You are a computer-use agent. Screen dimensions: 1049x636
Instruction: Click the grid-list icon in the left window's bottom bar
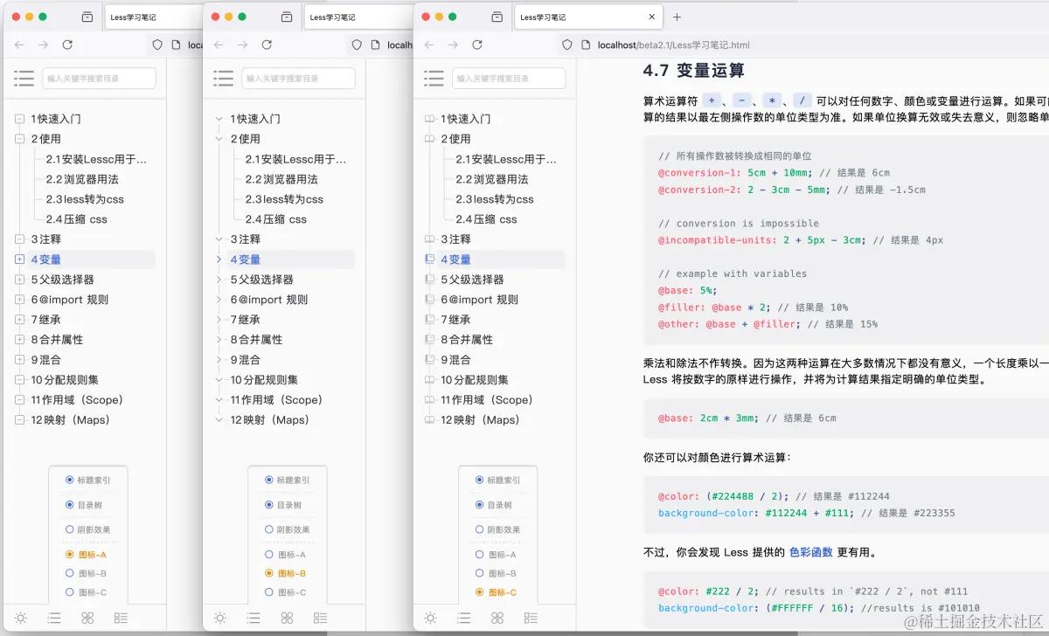pyautogui.click(x=121, y=618)
